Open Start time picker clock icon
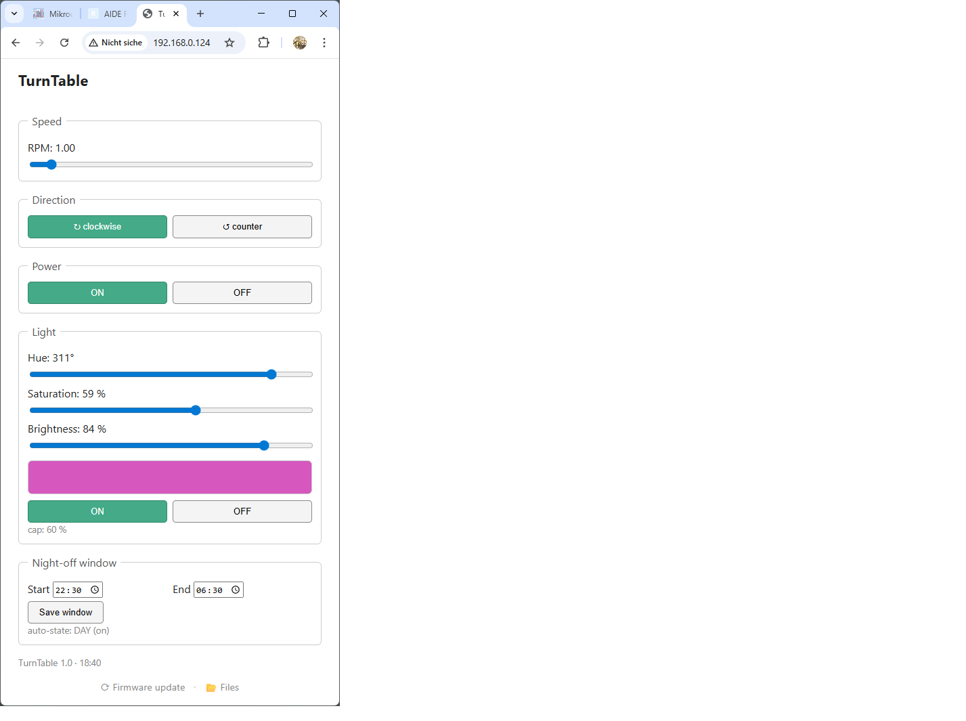 tap(95, 590)
